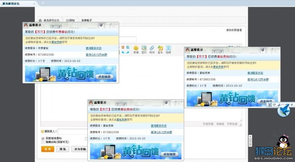Screen dimensions: 295x162
Task: Enable the 隐藏此帖(回复可见) checkbox
Action: pos(43,142)
